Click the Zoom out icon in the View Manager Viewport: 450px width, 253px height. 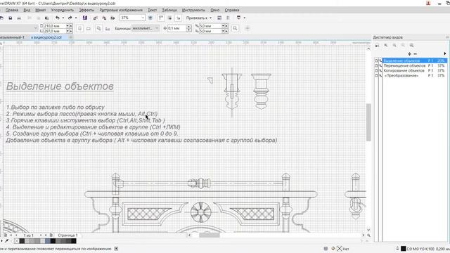click(x=394, y=45)
